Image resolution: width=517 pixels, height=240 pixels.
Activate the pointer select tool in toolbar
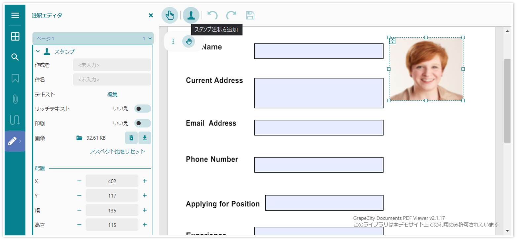click(x=170, y=15)
